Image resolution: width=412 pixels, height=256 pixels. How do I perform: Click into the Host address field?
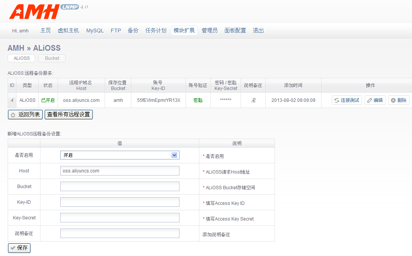pyautogui.click(x=120, y=171)
